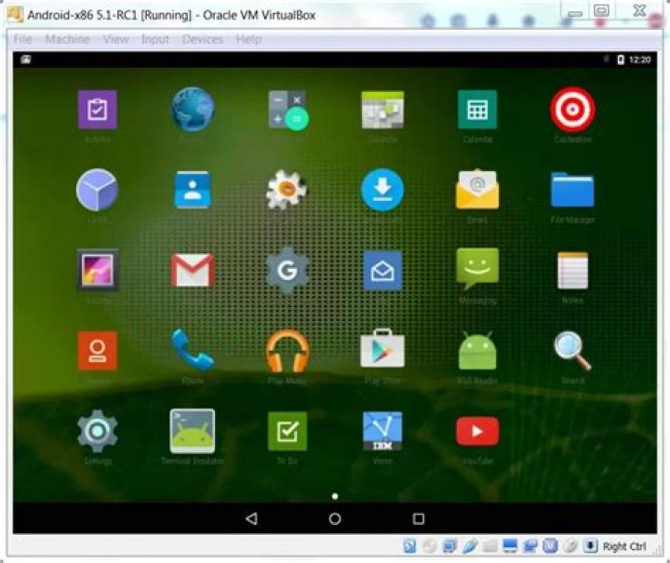Open the Play Music headphones app
Image resolution: width=670 pixels, height=563 pixels.
click(288, 351)
